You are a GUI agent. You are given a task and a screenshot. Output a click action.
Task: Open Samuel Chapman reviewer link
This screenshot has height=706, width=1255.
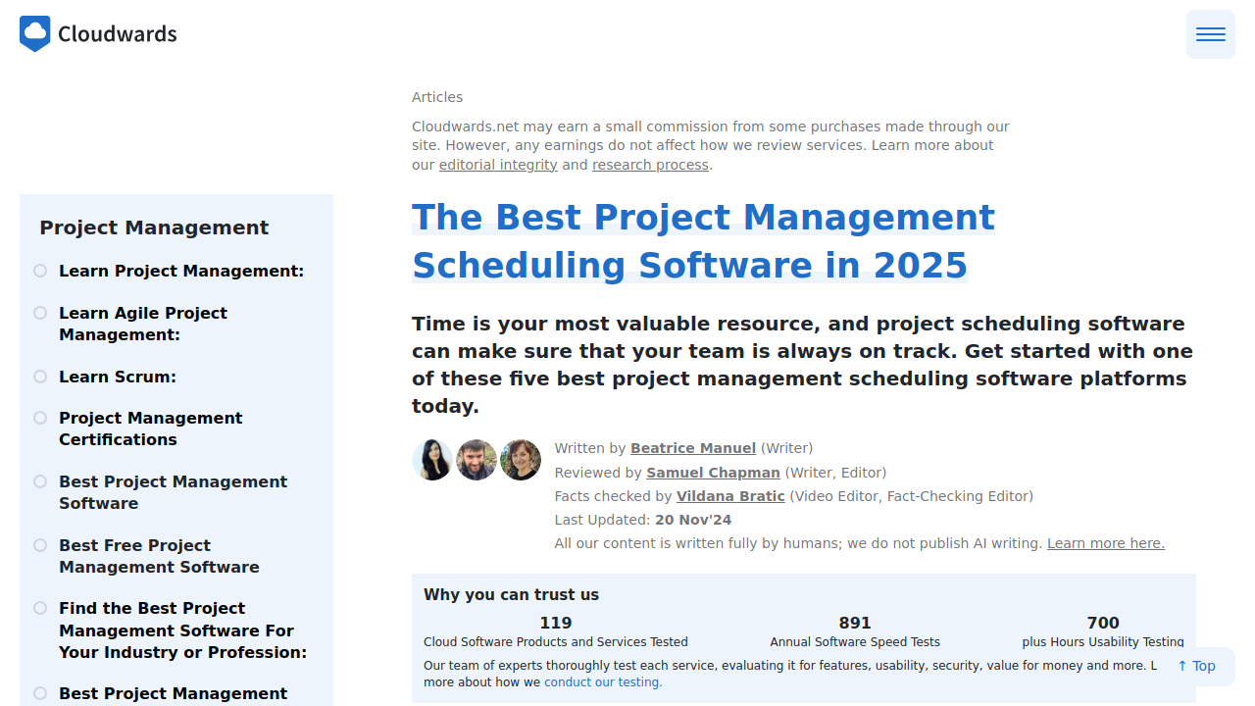tap(713, 473)
